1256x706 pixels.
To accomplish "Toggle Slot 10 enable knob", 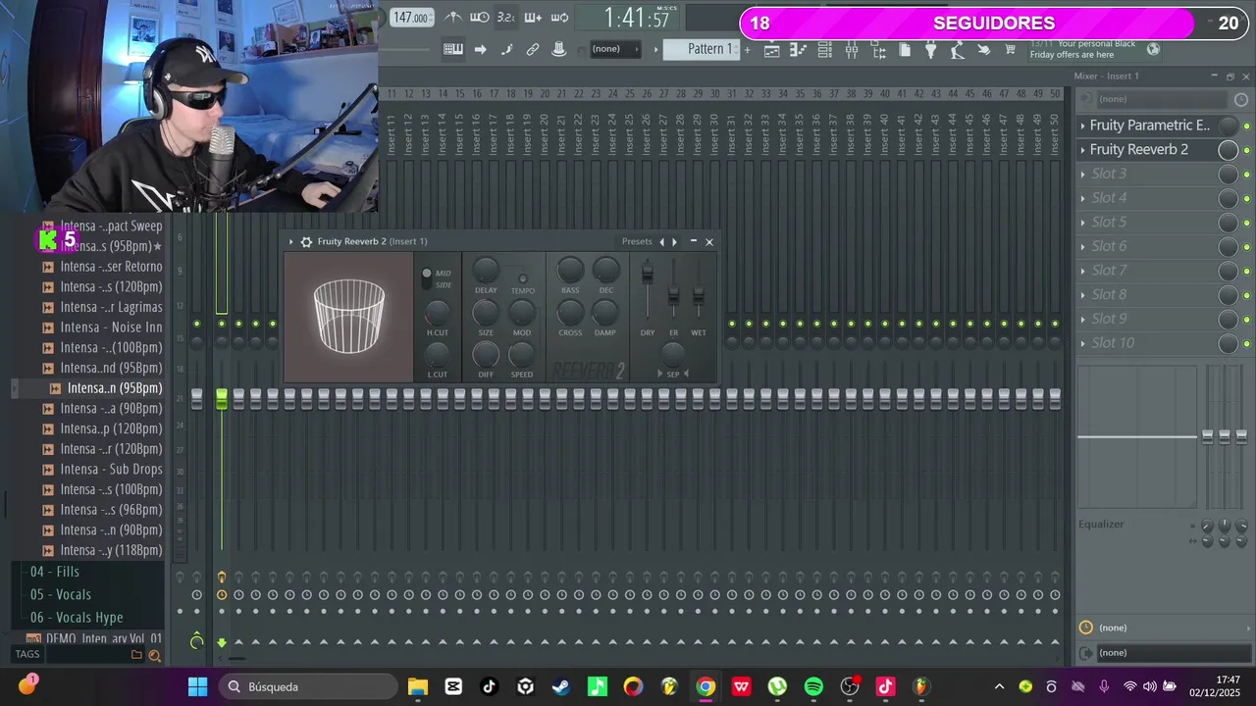I will (x=1228, y=343).
